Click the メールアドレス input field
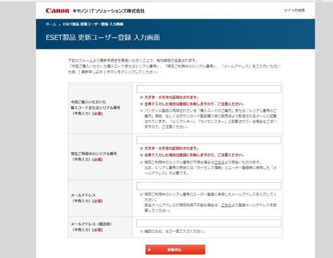Image resolution: width=333 pixels, height=258 pixels. 209,186
